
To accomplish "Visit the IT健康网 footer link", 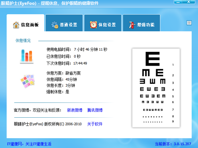I will pos(29,144).
